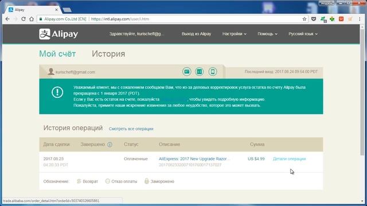
Task: Click the Статус column header
Action: click(x=131, y=144)
